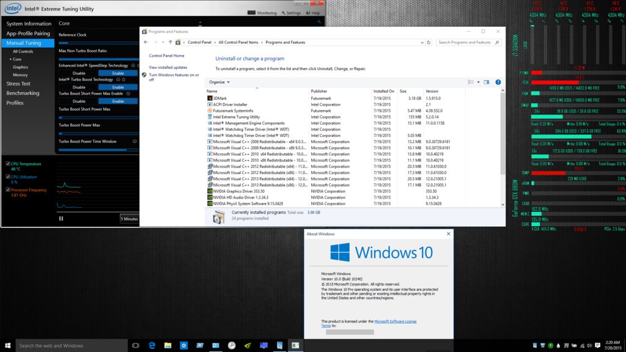
Task: Click the magnifier in Search Programs and Features
Action: tap(497, 42)
